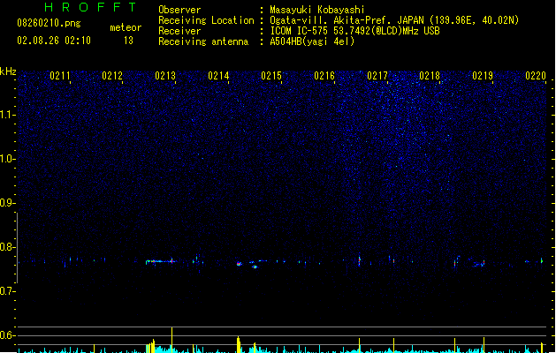Image resolution: width=556 pixels, height=353 pixels.
Task: Click the antenna value A504HB(yagi 4el)
Action: pyautogui.click(x=312, y=41)
